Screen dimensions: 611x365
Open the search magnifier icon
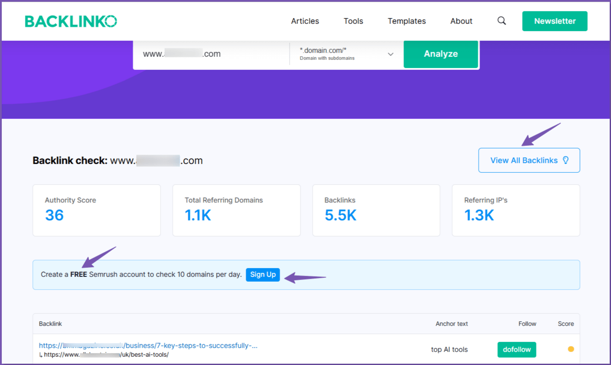pos(501,21)
